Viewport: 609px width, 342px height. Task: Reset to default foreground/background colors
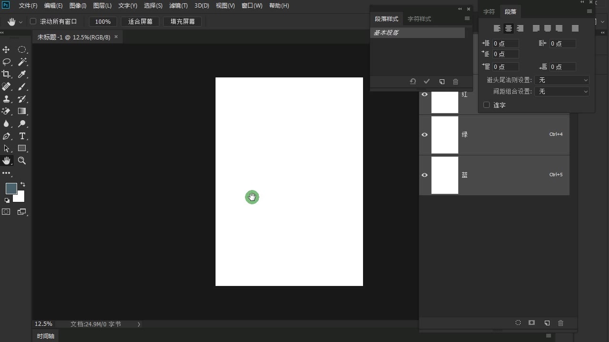pyautogui.click(x=7, y=200)
